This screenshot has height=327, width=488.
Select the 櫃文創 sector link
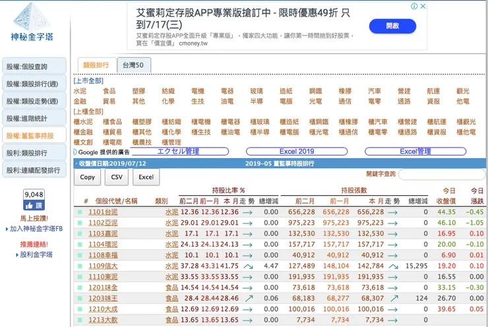[x=83, y=142]
